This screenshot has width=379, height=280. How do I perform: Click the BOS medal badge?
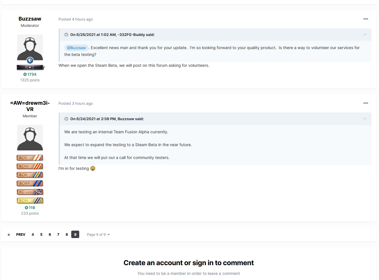pyautogui.click(x=30, y=158)
